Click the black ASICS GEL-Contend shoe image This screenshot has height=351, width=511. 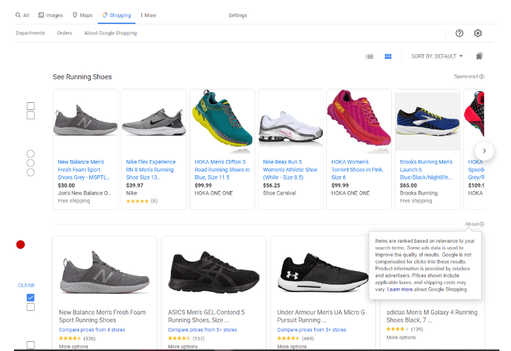coord(214,273)
